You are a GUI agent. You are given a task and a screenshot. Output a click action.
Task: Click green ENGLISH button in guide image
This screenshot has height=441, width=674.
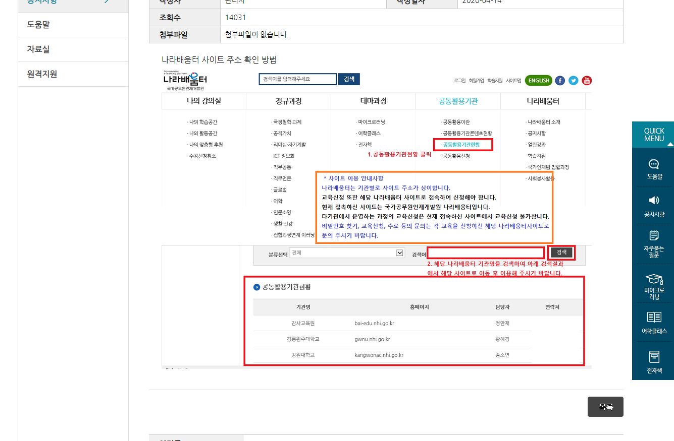pos(539,81)
